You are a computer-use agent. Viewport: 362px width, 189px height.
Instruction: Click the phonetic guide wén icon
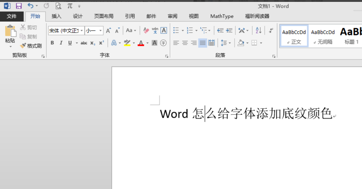point(155,31)
